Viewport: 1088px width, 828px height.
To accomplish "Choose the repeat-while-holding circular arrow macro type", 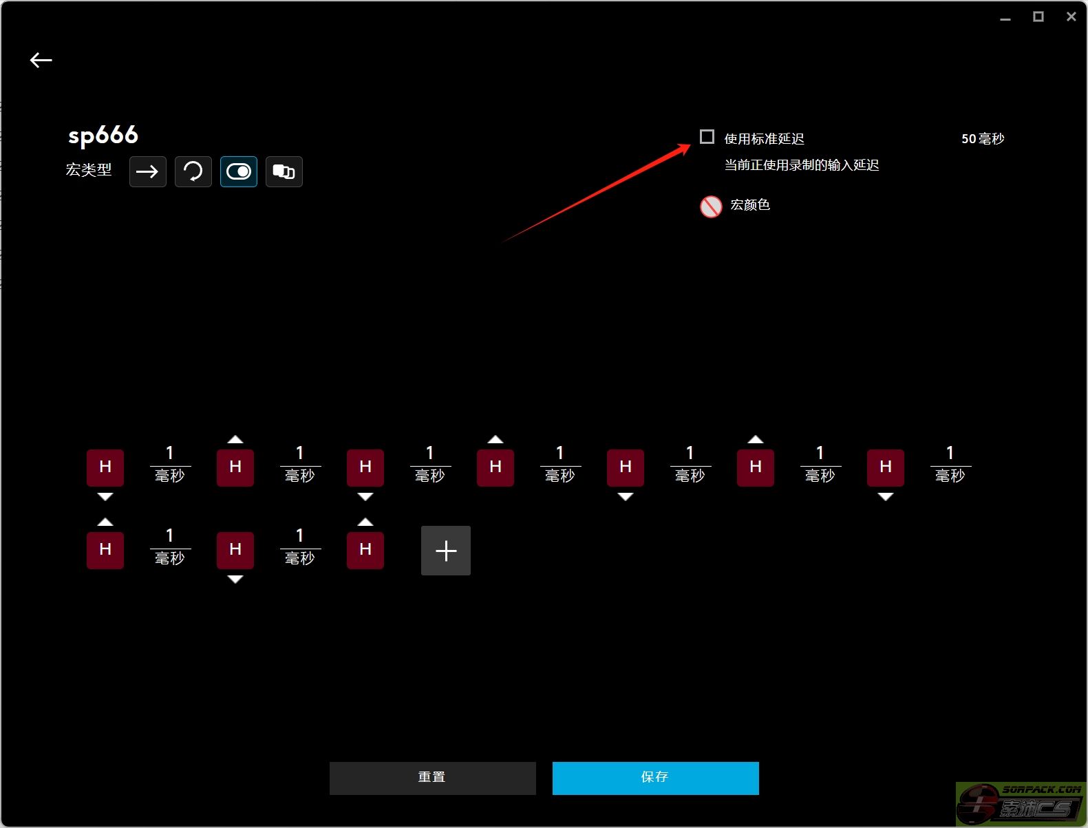I will pos(193,171).
